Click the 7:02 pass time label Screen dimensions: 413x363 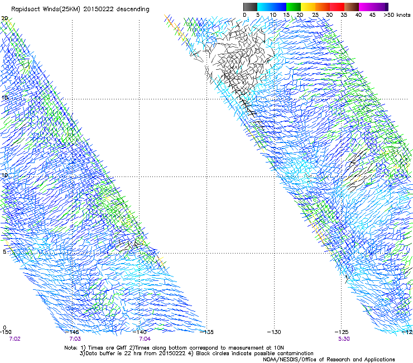[x=15, y=339]
